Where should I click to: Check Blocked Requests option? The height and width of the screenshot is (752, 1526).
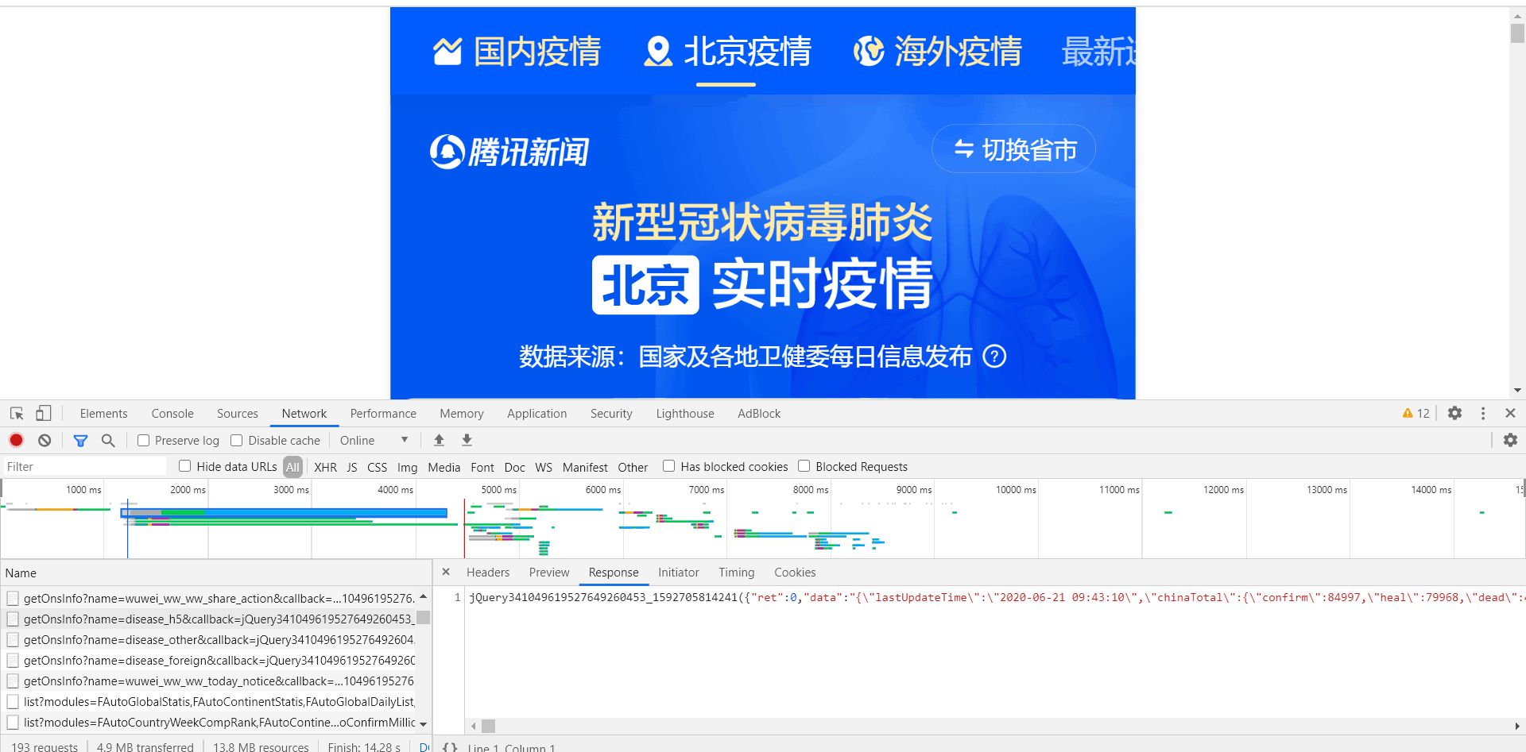point(804,466)
